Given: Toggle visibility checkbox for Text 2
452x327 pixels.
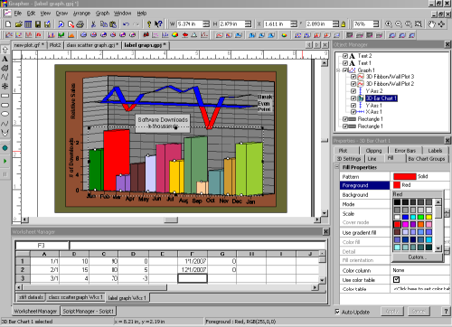Looking at the screenshot, I should (345, 56).
